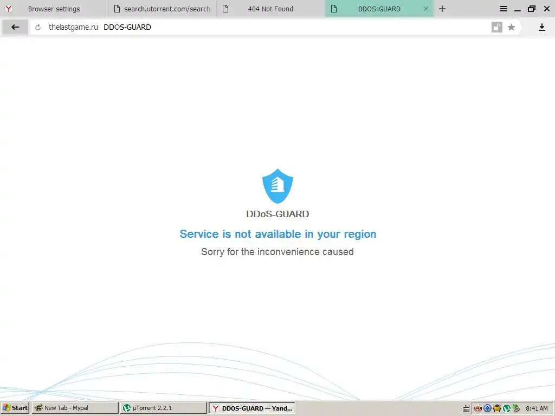The width and height of the screenshot is (555, 416).
Task: Open downloads via the download arrow icon
Action: click(x=542, y=27)
